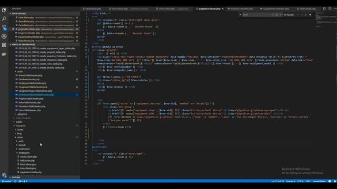
Task: Open .gitignore in file tree
Action: (x=22, y=114)
